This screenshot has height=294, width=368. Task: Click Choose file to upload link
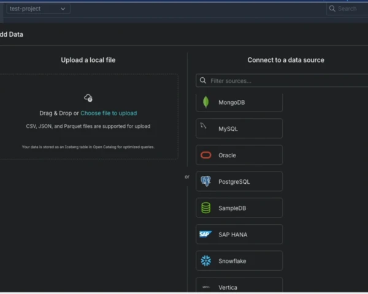(109, 113)
